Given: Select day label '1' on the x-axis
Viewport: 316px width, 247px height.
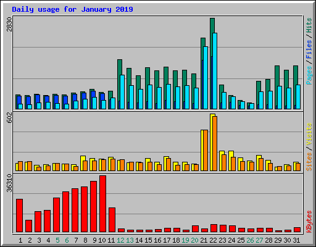Looking at the screenshot, I should (x=20, y=240).
